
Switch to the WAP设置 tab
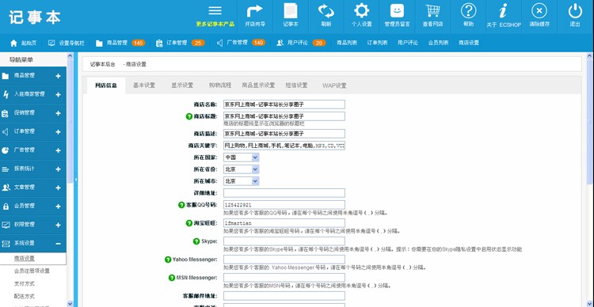point(334,85)
